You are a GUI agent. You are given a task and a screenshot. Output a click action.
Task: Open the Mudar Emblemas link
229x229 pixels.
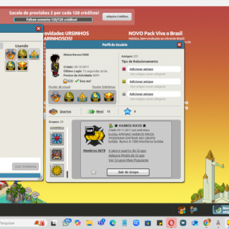click(x=104, y=87)
